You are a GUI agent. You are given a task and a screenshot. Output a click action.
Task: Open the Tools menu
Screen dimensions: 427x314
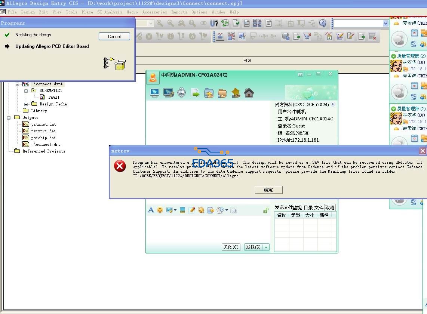71,12
